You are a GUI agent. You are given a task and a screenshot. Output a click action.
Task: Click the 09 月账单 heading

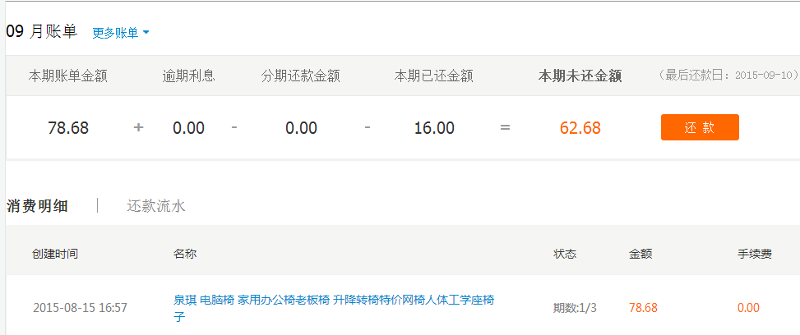[x=42, y=32]
